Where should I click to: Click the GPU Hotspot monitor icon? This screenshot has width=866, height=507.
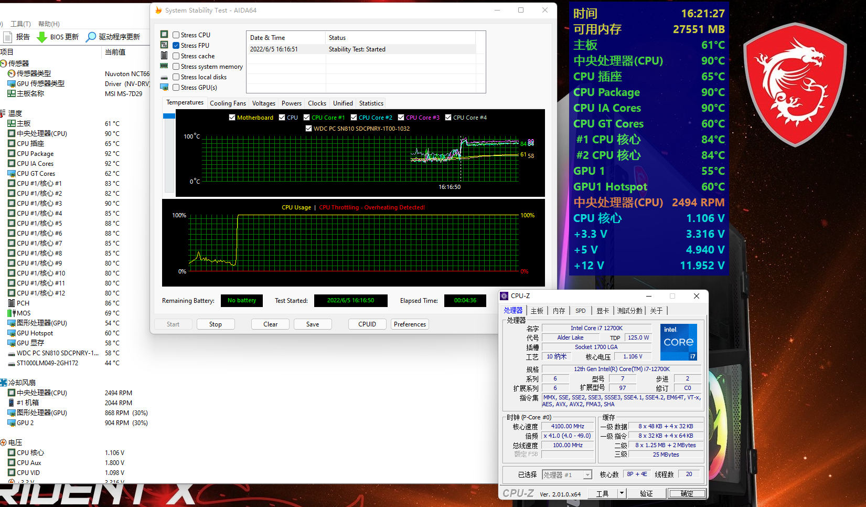12,333
